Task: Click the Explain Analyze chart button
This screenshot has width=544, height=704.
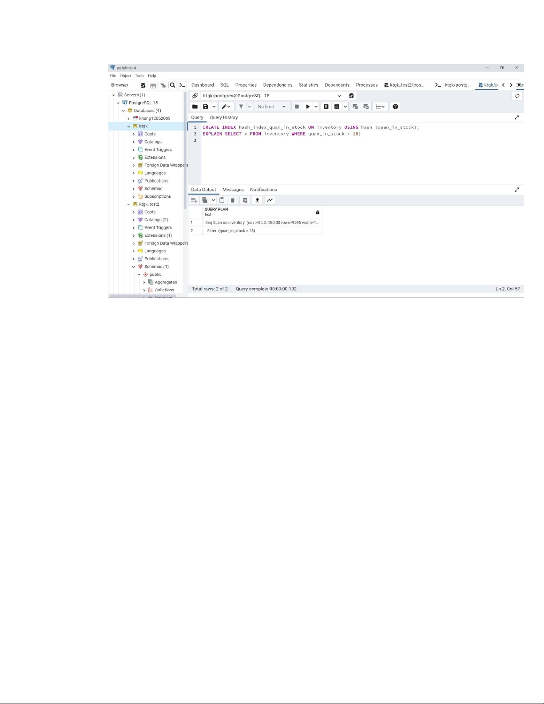Action: [x=337, y=107]
